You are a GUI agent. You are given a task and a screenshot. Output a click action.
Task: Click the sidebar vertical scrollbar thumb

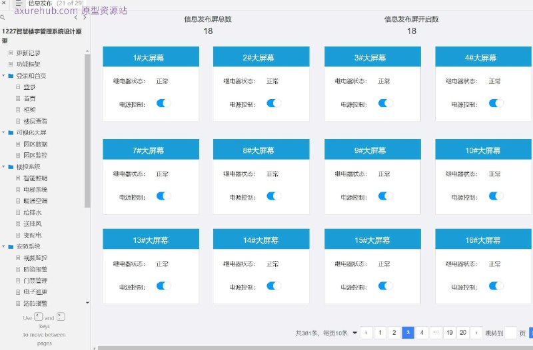[87, 130]
